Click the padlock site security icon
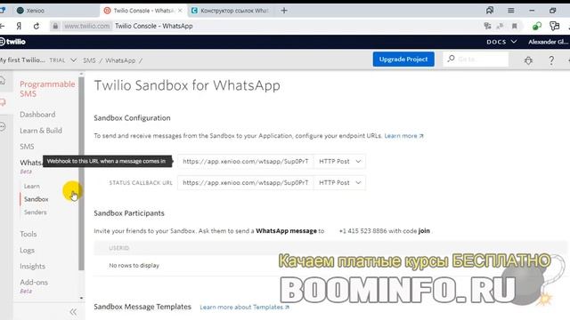This screenshot has height=320, width=570. [55, 26]
